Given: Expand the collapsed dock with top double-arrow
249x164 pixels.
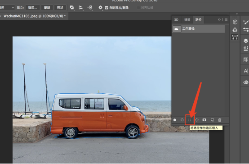Looking at the screenshot, I should click(237, 14).
